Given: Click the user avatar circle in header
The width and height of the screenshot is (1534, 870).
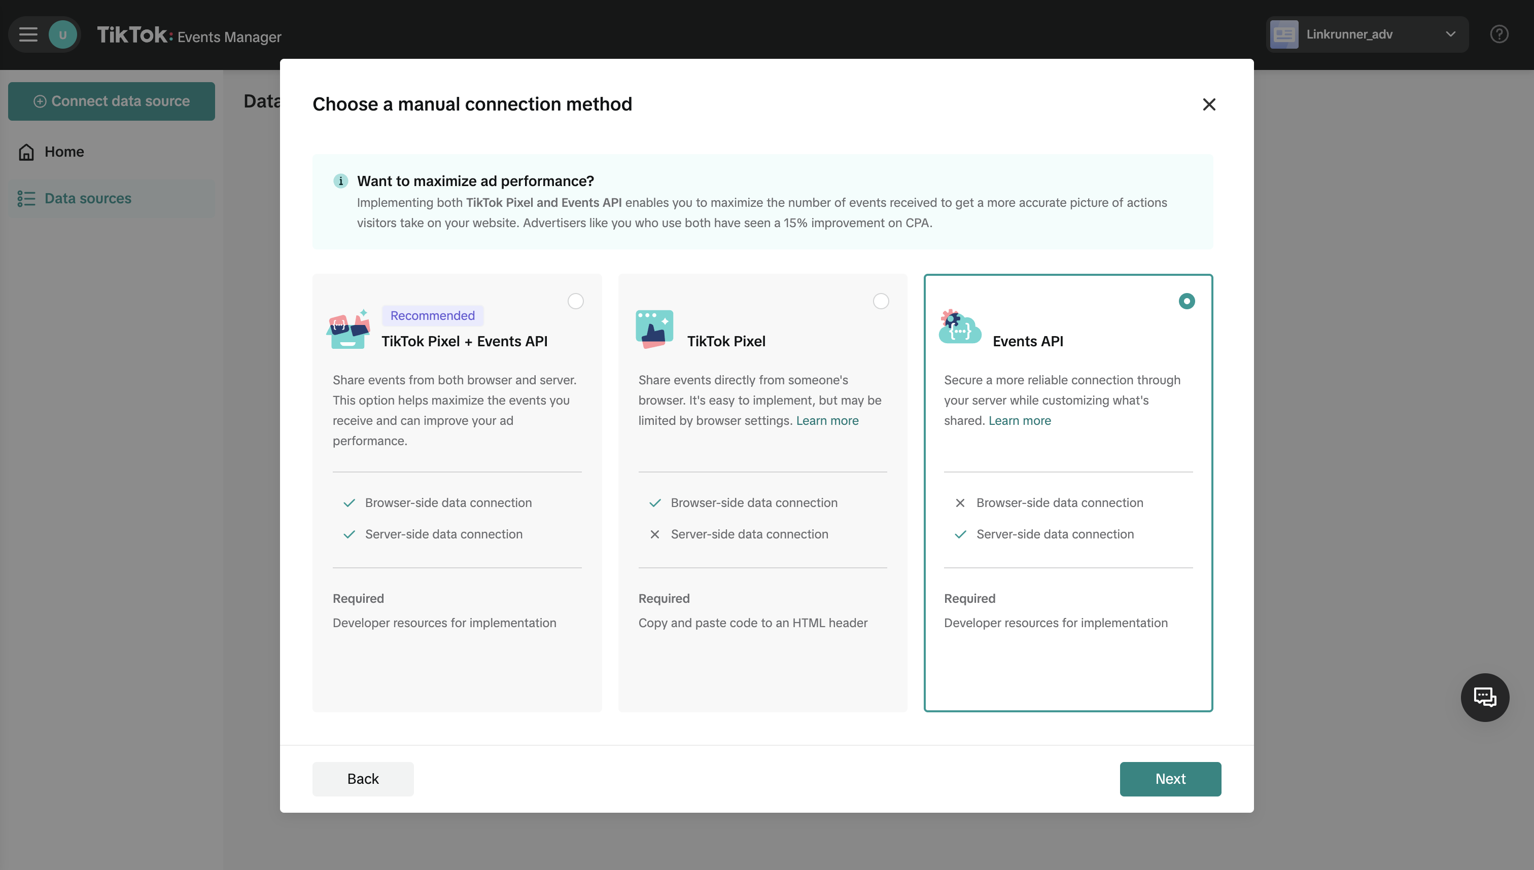Looking at the screenshot, I should tap(63, 34).
